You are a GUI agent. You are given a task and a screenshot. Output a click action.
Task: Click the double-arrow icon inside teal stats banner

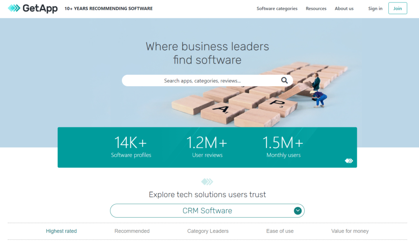click(349, 161)
